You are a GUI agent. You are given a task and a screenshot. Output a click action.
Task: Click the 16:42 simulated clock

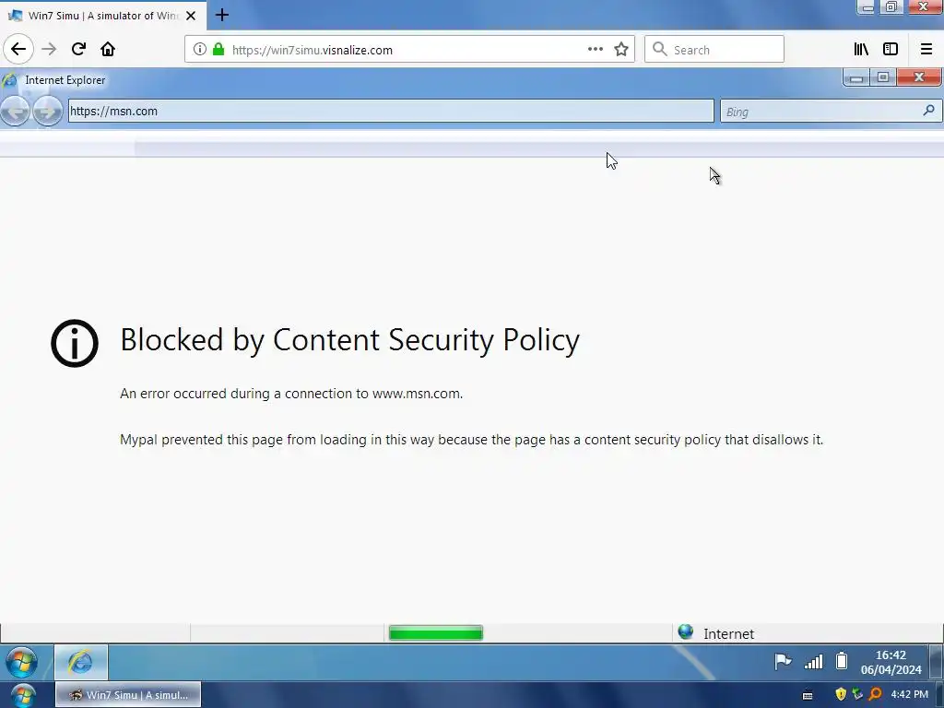click(x=891, y=662)
